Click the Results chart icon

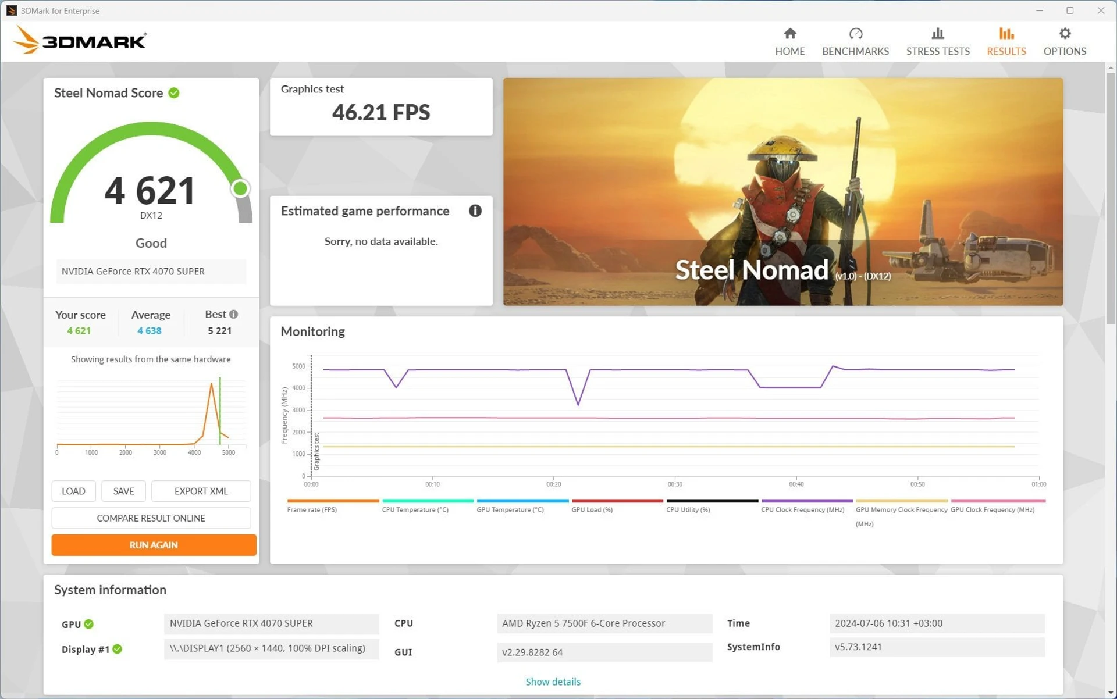point(1006,33)
